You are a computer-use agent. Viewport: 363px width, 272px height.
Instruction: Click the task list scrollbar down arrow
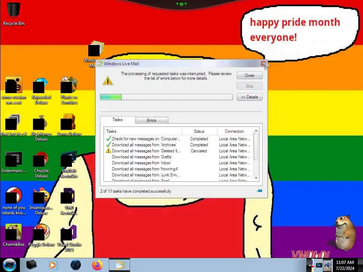(256, 178)
